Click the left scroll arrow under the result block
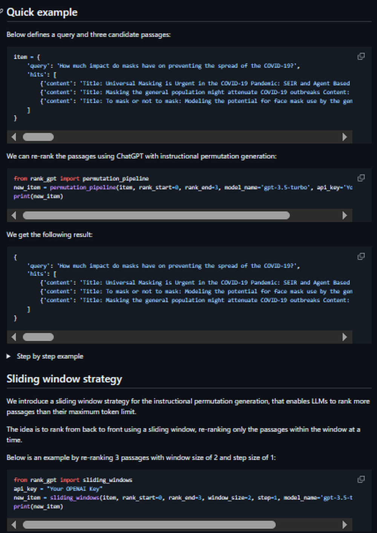Image resolution: width=377 pixels, height=533 pixels. (14, 337)
